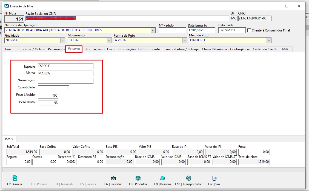This screenshot has height=191, width=309.
Task: Select the Informações do Fisco tab
Action: pyautogui.click(x=99, y=49)
